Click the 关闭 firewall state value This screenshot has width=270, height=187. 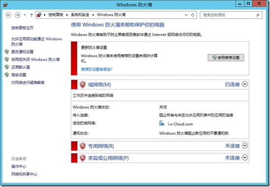[163, 107]
